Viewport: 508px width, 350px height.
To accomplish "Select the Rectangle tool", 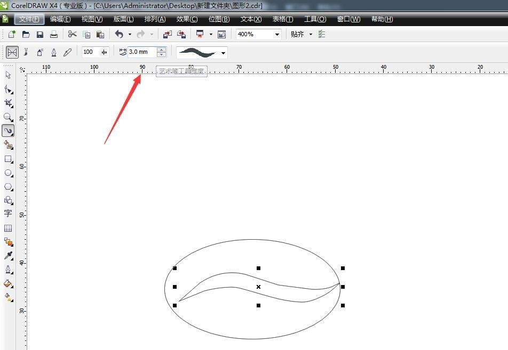I will click(8, 159).
